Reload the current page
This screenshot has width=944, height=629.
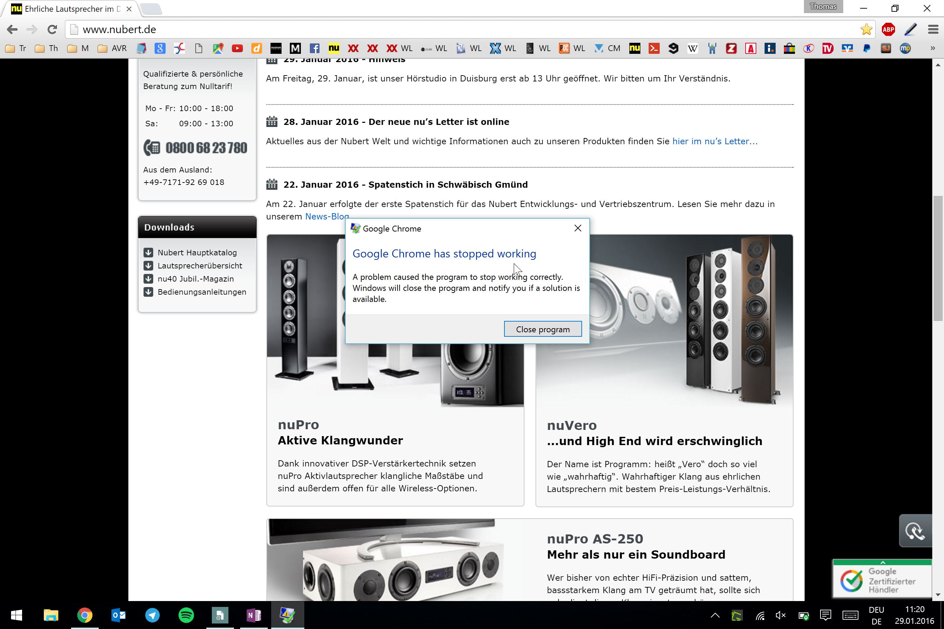(52, 29)
